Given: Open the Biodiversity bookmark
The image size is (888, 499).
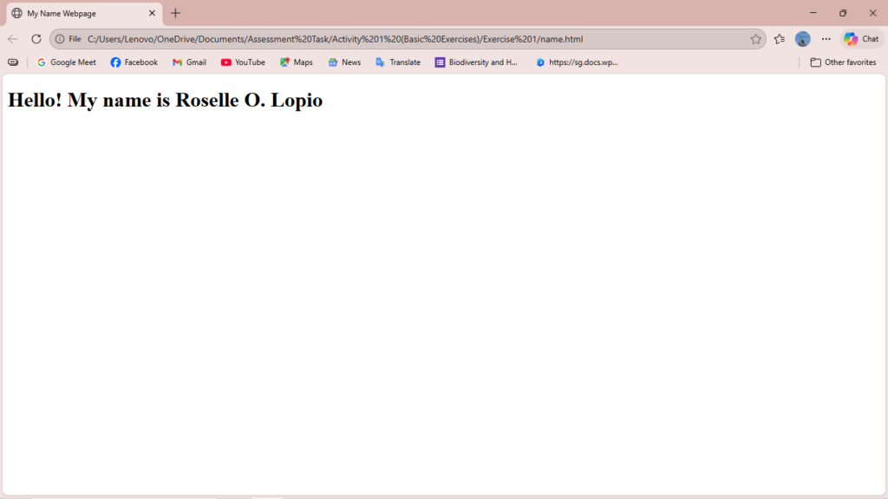Looking at the screenshot, I should pos(477,62).
